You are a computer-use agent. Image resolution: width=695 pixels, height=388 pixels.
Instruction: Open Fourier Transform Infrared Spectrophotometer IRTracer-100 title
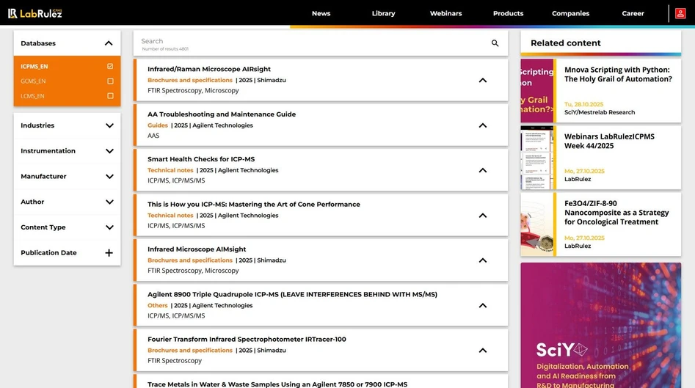click(x=247, y=340)
